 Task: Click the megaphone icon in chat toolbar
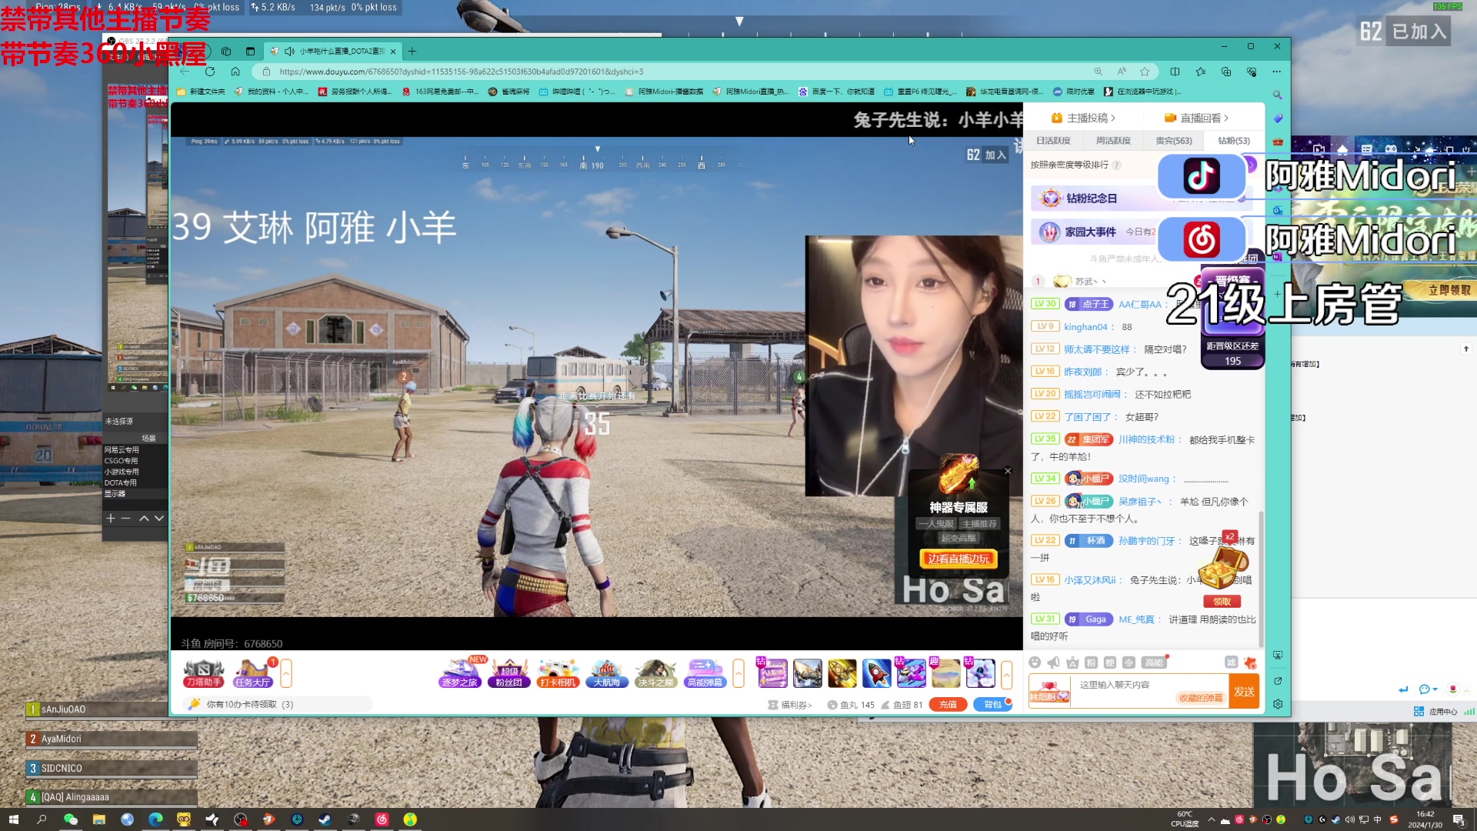[x=1053, y=662]
